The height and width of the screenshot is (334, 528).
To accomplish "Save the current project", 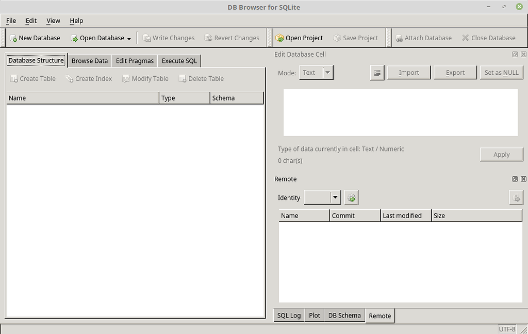I will (356, 38).
